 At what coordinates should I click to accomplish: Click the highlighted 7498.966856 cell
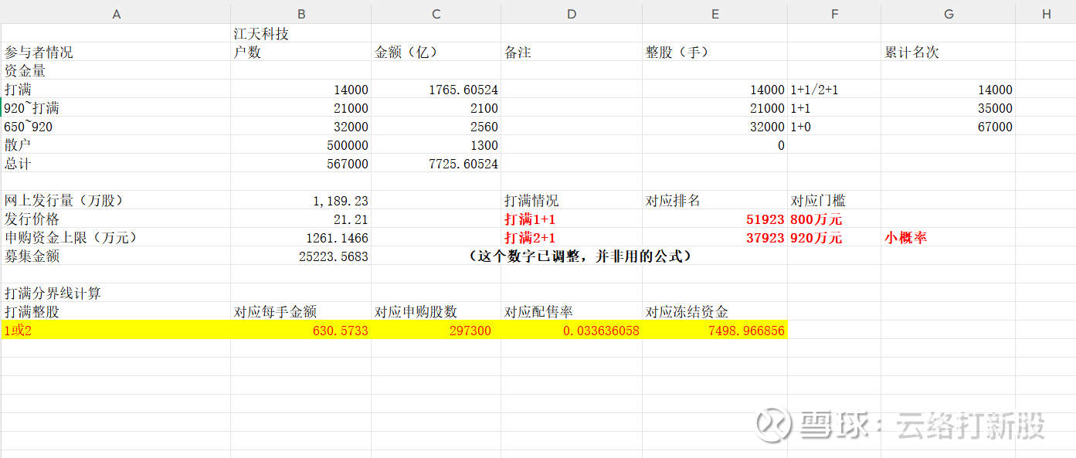click(715, 330)
